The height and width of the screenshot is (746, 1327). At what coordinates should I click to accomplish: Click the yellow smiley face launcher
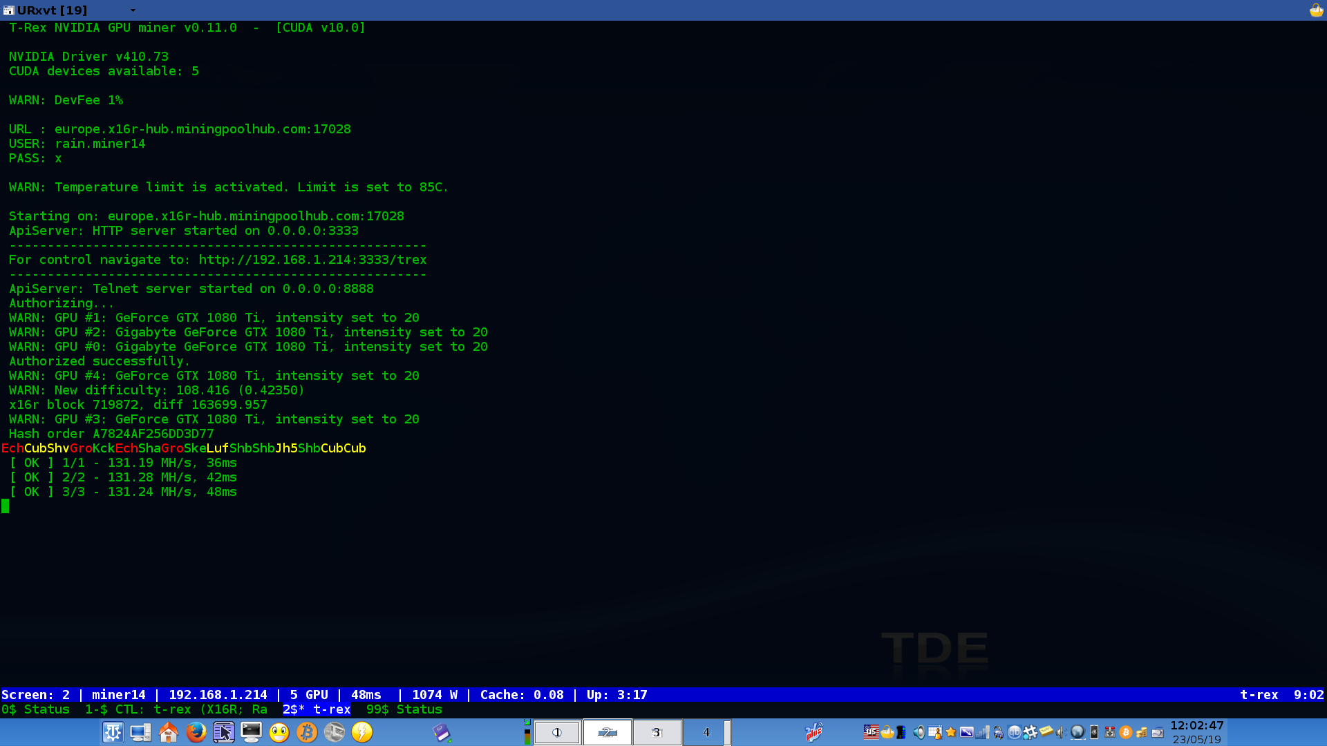(279, 732)
